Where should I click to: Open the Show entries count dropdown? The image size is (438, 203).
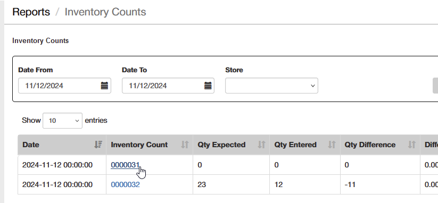pos(62,121)
